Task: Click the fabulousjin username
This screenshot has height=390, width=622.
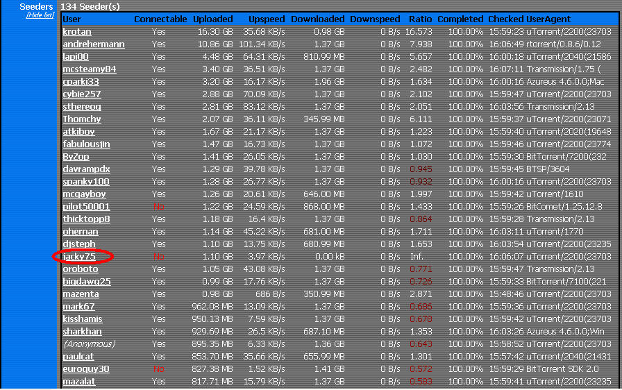Action: (x=87, y=144)
